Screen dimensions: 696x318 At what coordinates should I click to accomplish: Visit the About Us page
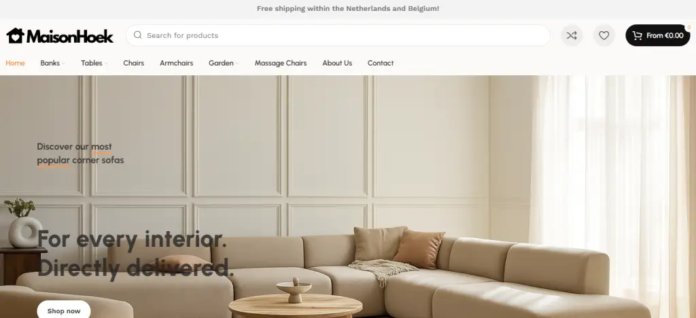pos(337,63)
